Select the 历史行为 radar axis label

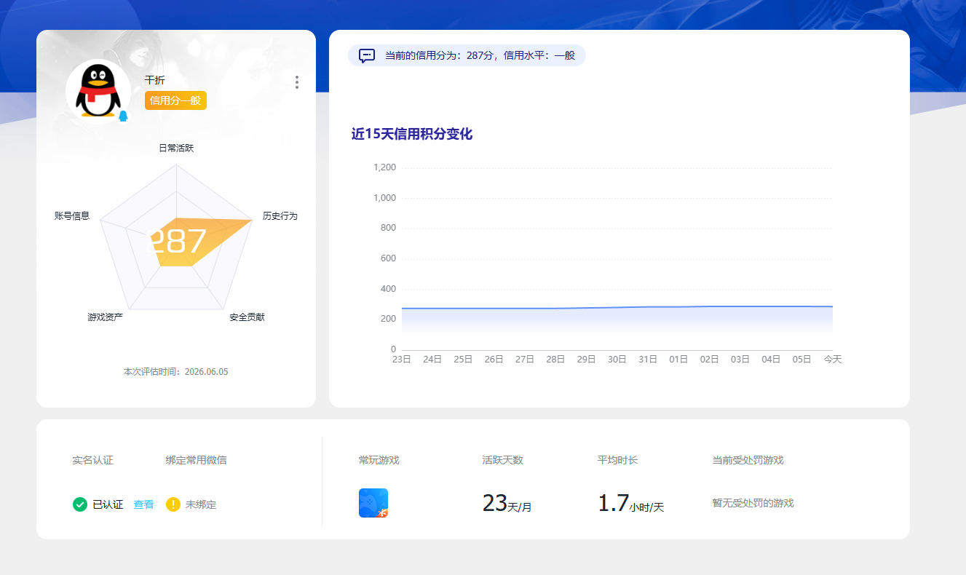pyautogui.click(x=280, y=216)
